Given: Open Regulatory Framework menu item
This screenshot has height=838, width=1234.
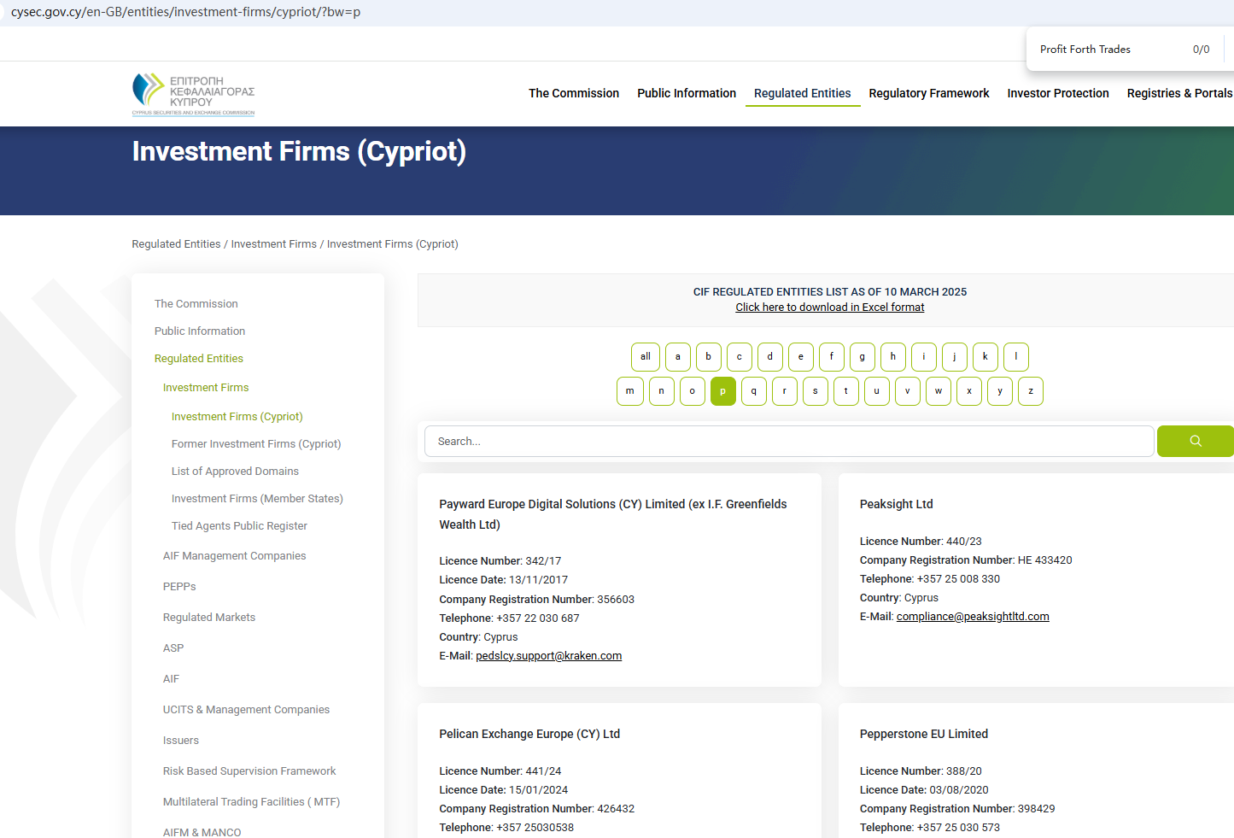Looking at the screenshot, I should click(x=928, y=93).
